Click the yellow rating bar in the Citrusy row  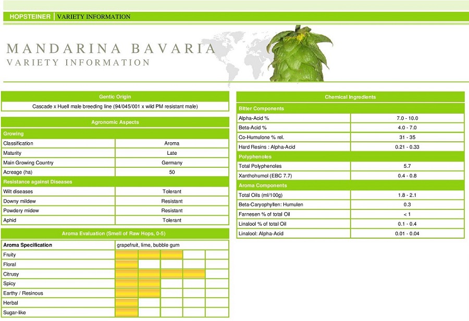[x=161, y=274]
